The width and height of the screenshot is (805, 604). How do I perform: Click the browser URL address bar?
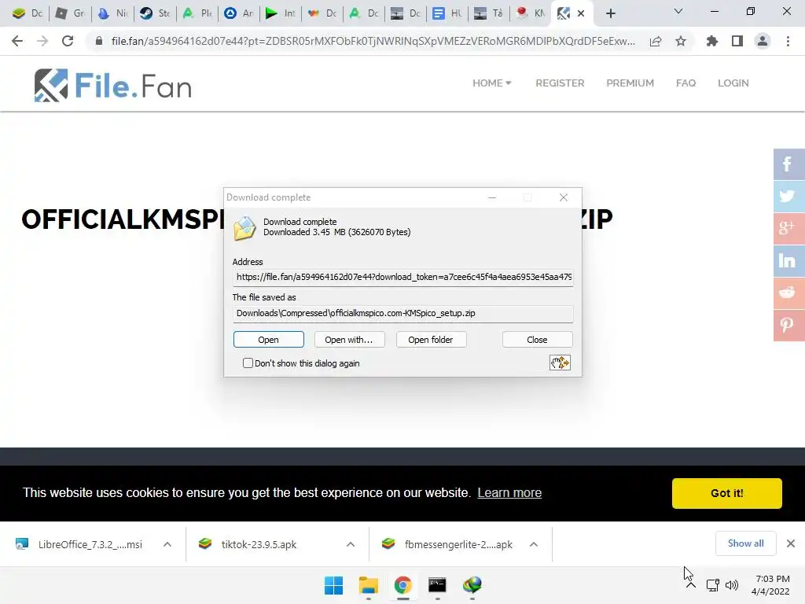click(x=373, y=41)
